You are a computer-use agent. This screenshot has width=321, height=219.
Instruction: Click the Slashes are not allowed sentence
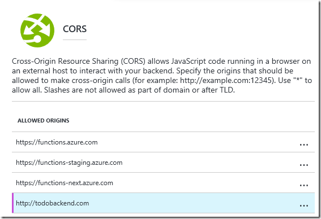(x=139, y=90)
